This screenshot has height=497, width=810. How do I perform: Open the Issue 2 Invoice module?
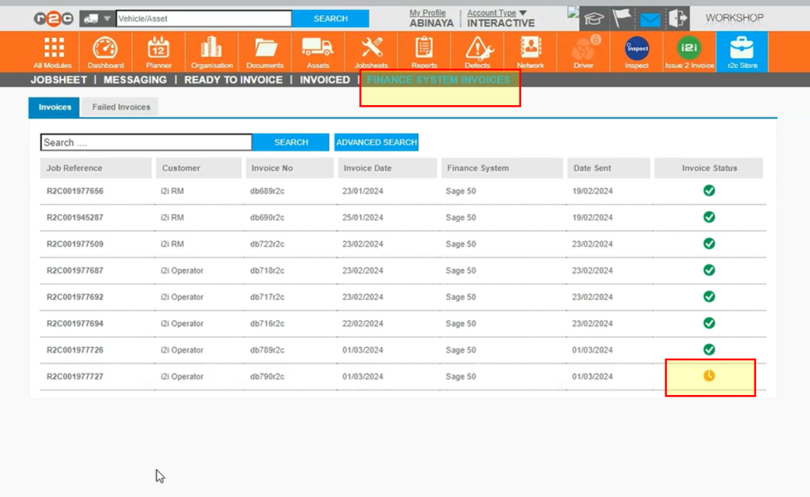688,49
